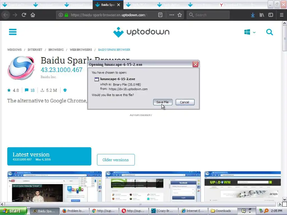This screenshot has height=215, width=287.
Task: Switch to Problem lo... Firefox taskbar item
Action: [74, 211]
